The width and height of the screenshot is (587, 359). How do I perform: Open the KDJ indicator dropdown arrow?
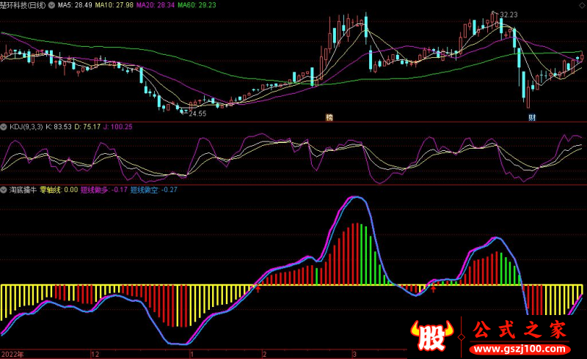(4, 127)
